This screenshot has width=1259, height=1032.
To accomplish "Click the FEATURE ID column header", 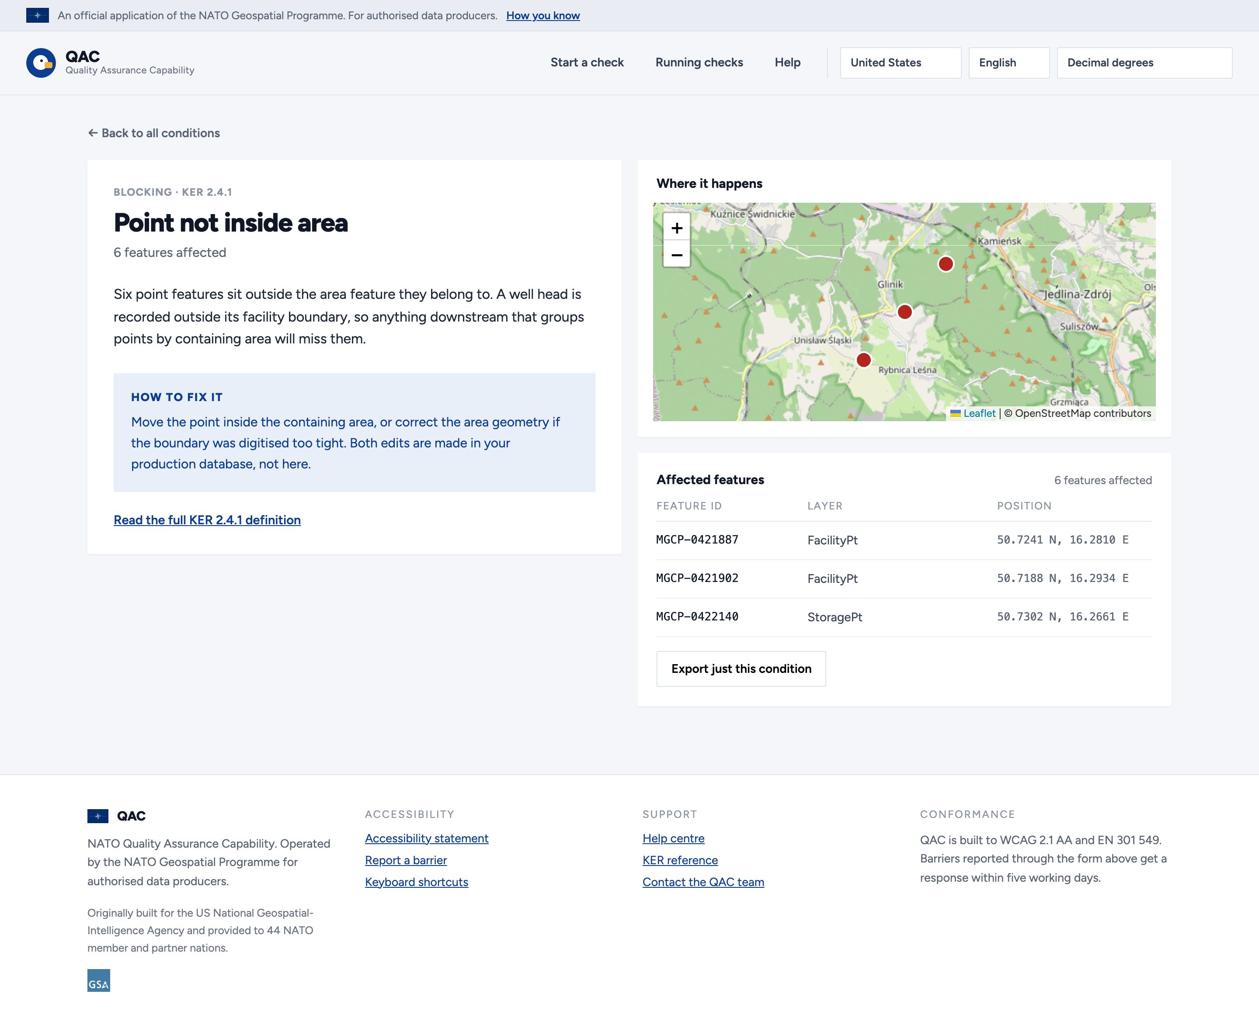I will pyautogui.click(x=689, y=506).
